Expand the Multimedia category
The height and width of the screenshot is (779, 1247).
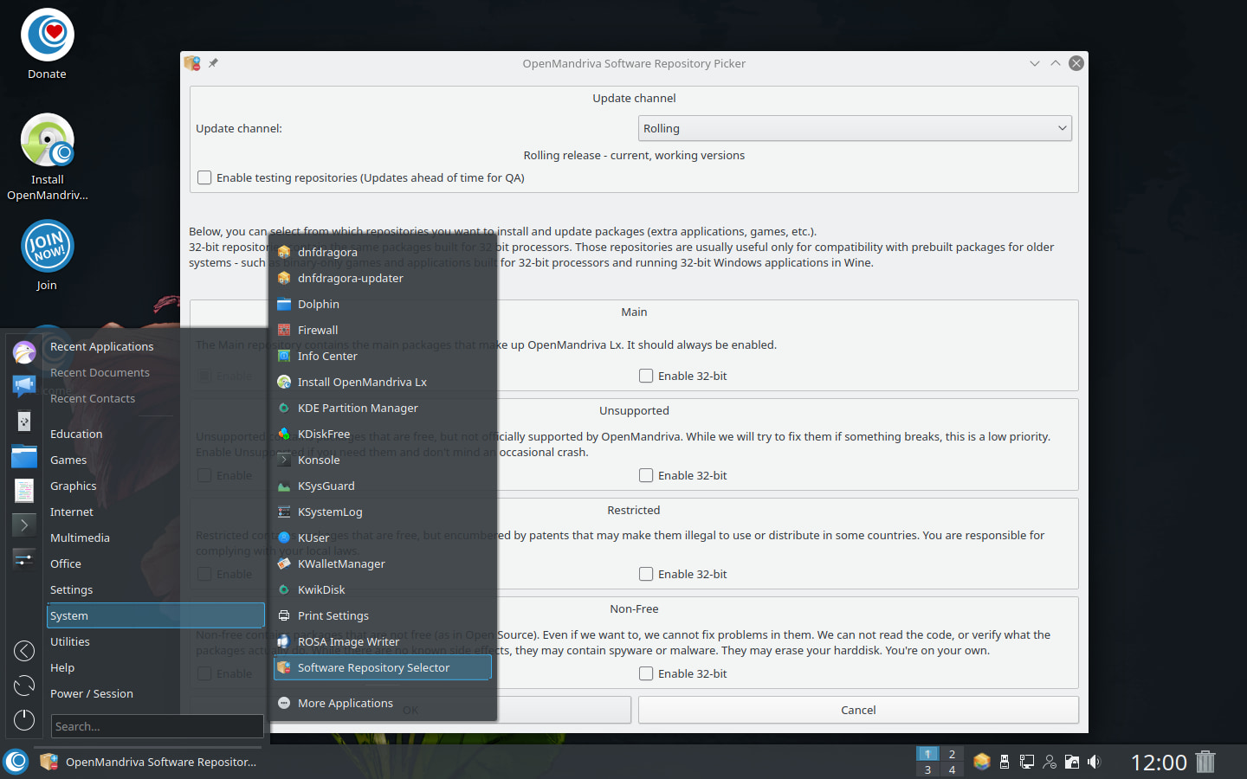coord(156,538)
